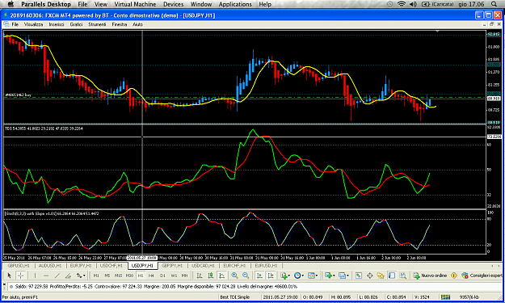Switch to GBPUSD,H1 chart tab
This screenshot has width=505, height=303.
coord(19,266)
